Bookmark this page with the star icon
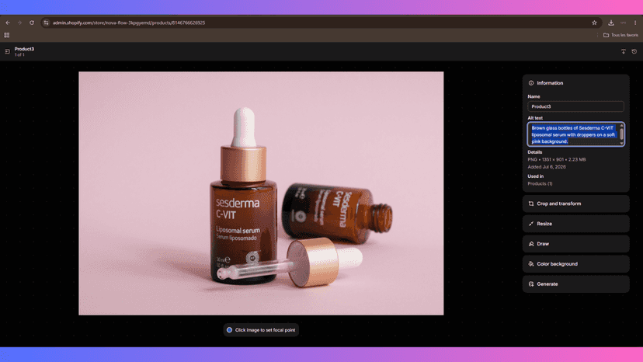The height and width of the screenshot is (362, 643). pyautogui.click(x=594, y=23)
